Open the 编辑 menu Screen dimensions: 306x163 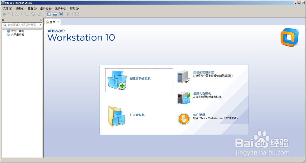(20, 9)
